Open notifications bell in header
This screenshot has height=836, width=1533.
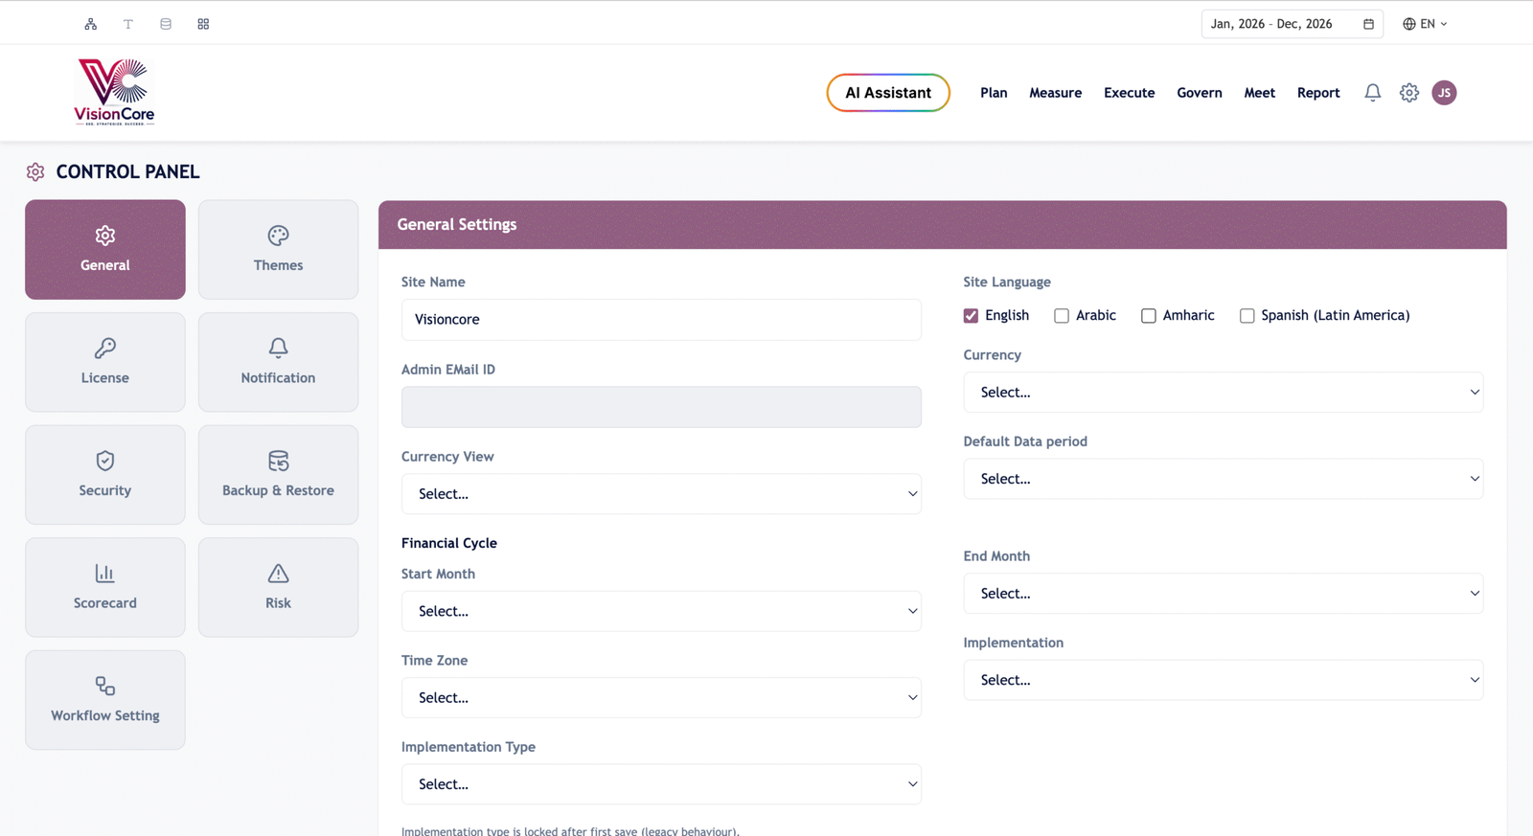click(1373, 93)
